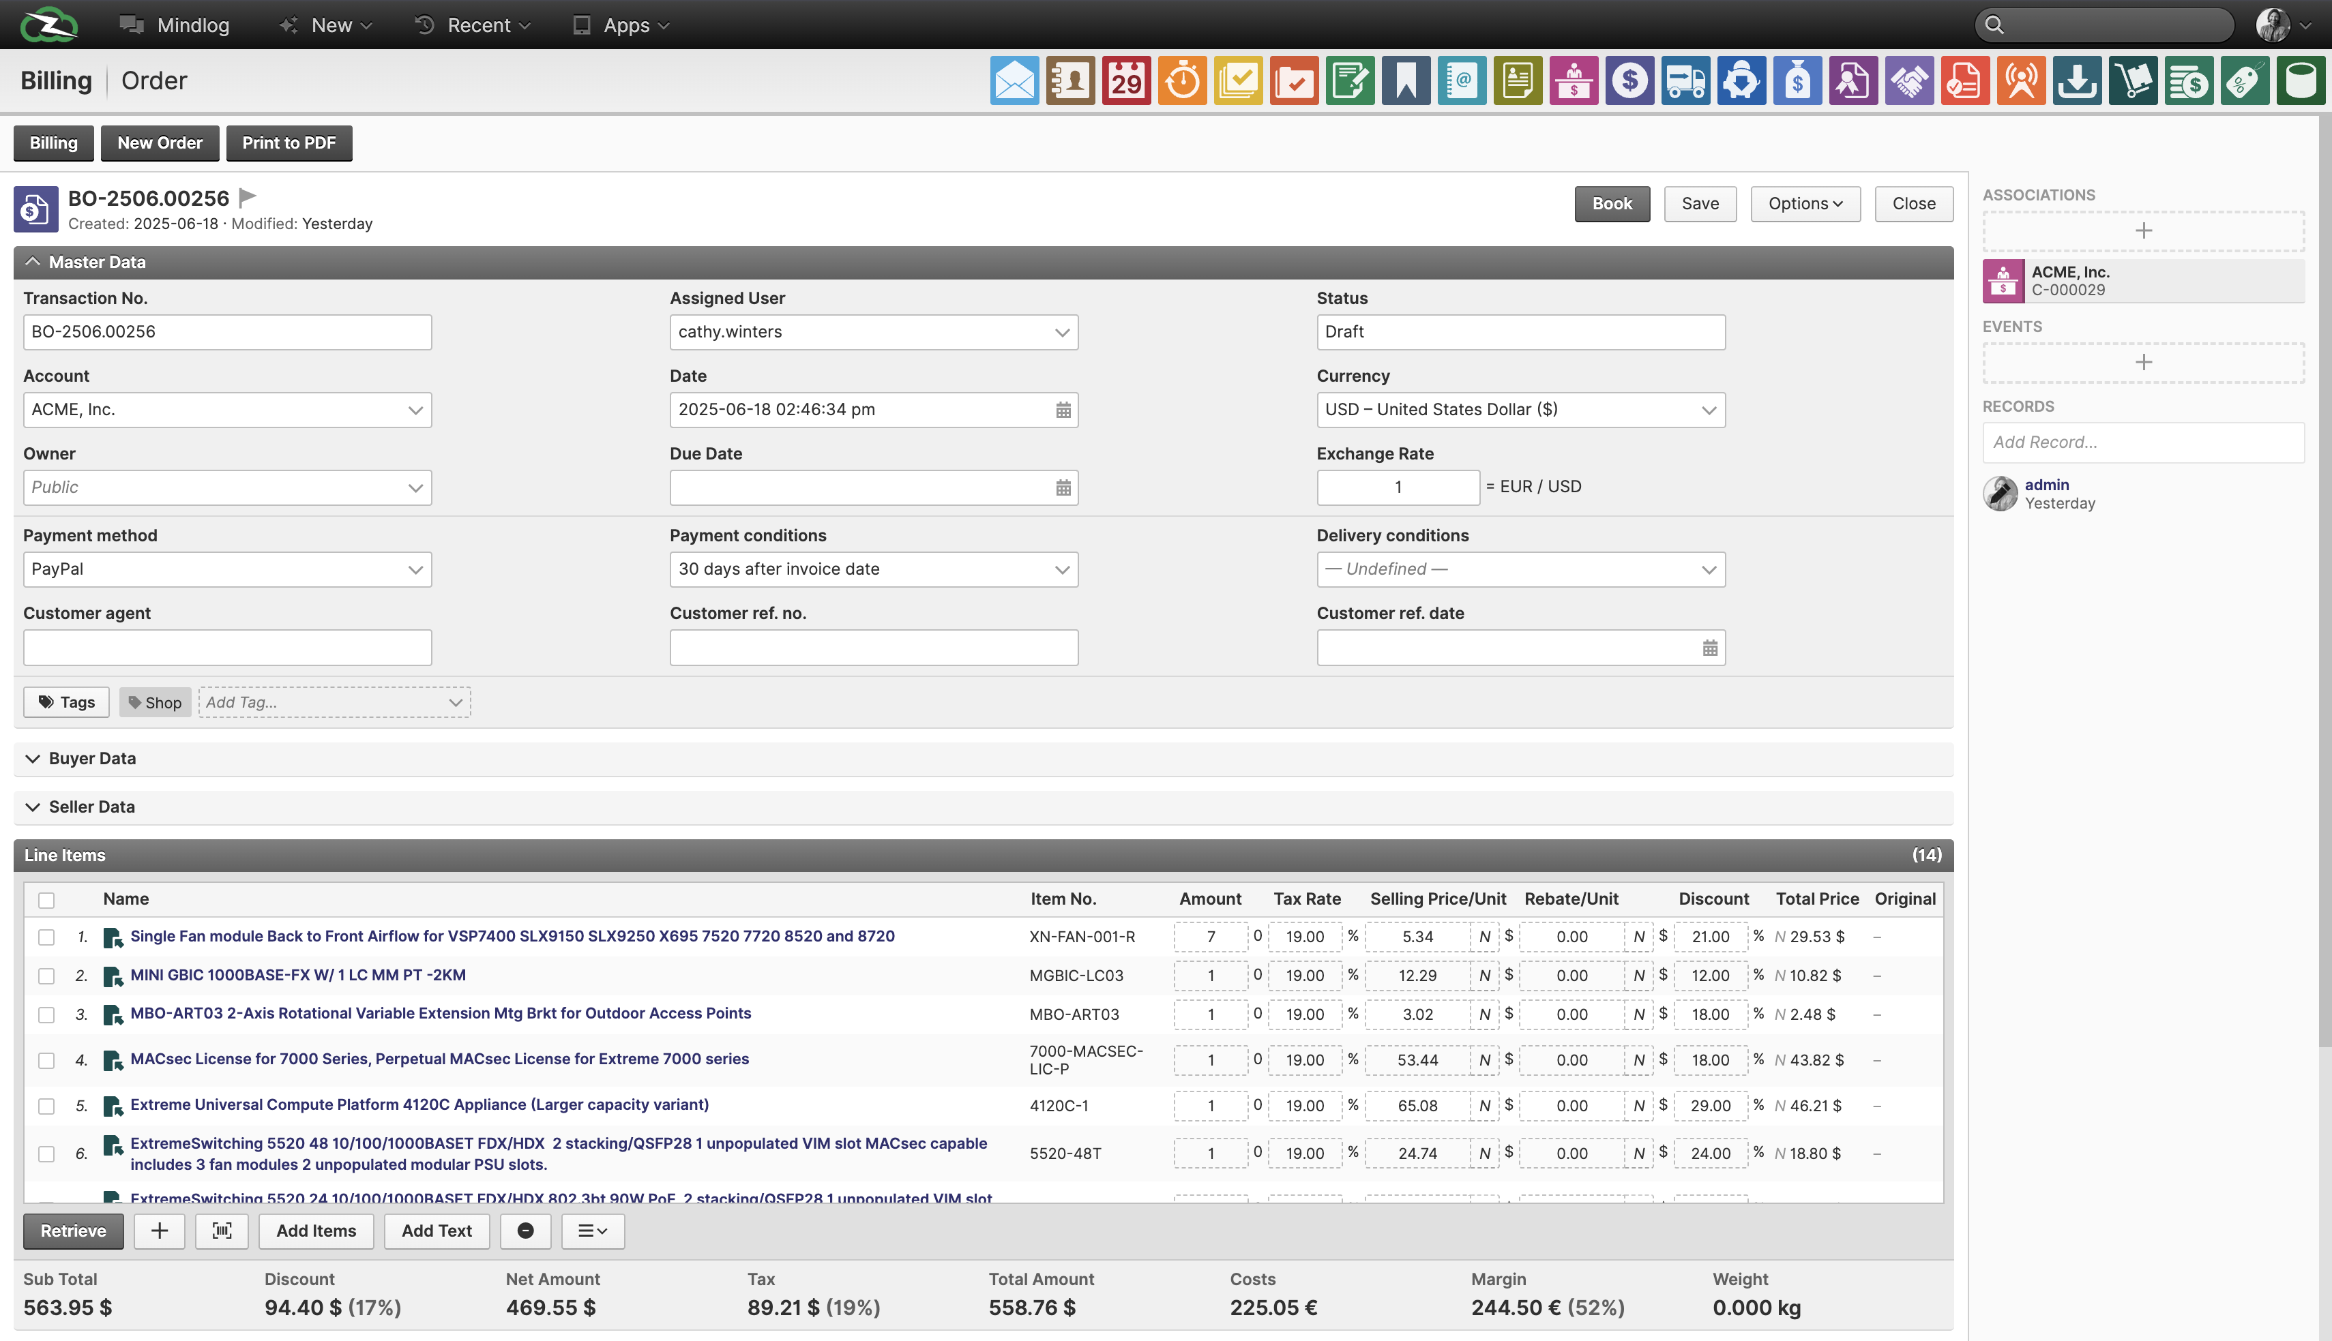Open the Apps menu in top bar
This screenshot has width=2332, height=1341.
(621, 25)
